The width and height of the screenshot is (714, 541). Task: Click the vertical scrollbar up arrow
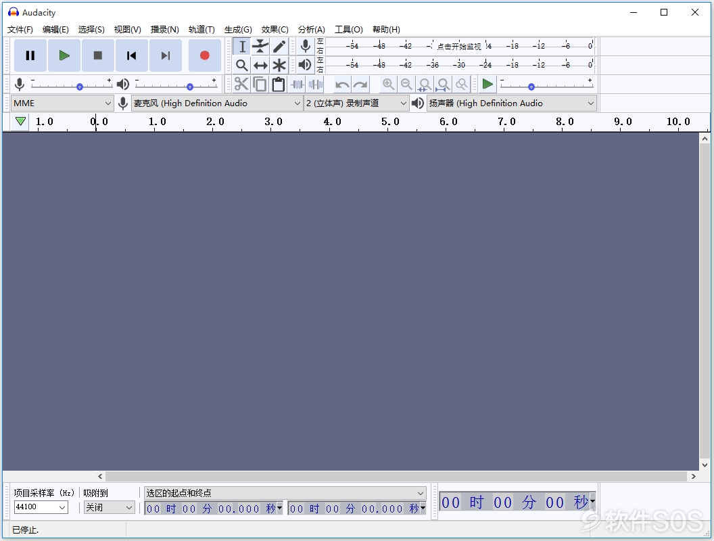click(x=705, y=139)
